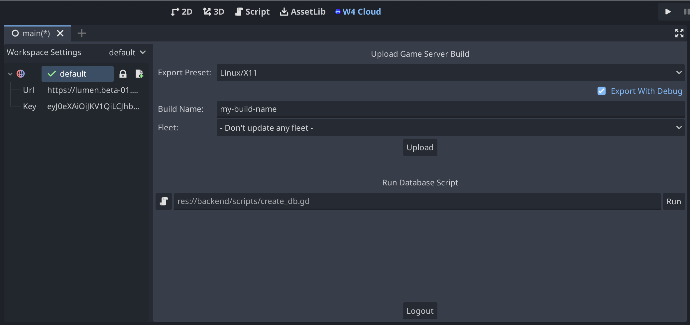
Task: Select the main(*) scene tab
Action: pos(36,33)
